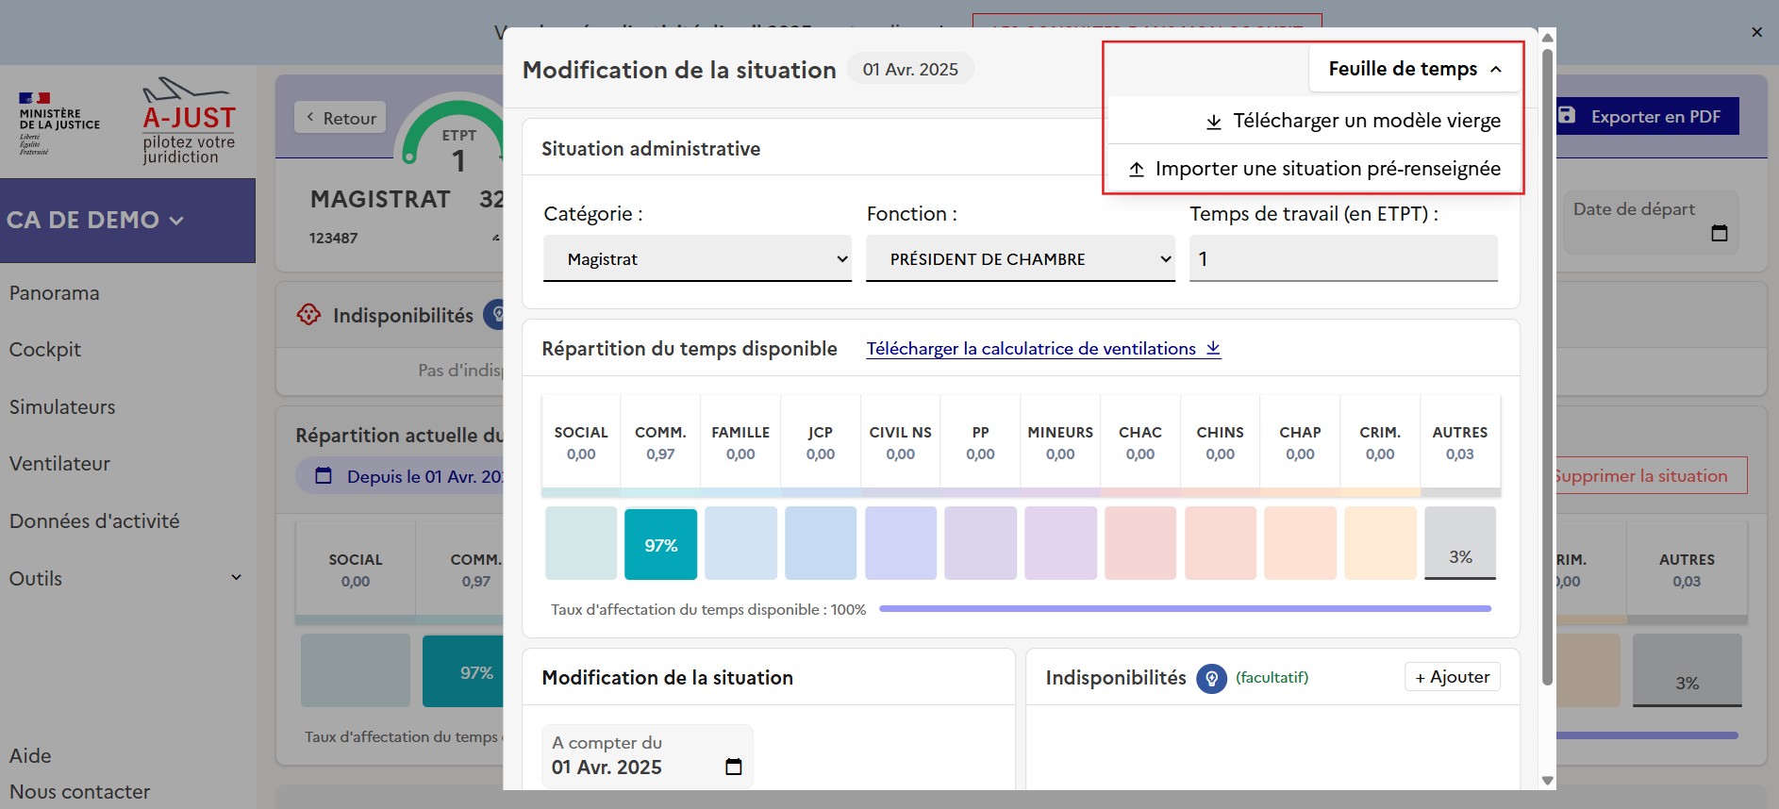Open the Fonction dropdown (Président de chambre)
The height and width of the screenshot is (809, 1779).
click(x=1020, y=259)
